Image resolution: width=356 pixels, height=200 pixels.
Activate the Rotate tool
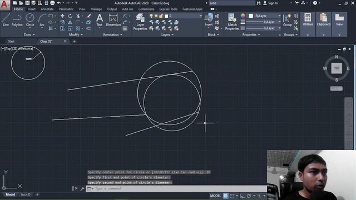70,16
